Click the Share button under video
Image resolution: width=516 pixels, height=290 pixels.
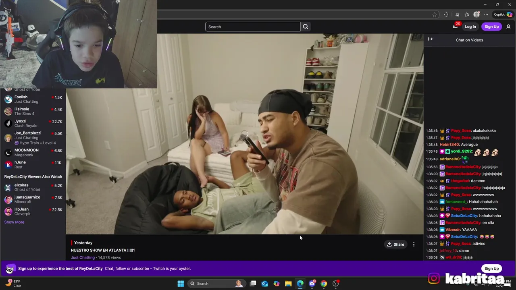(x=395, y=244)
